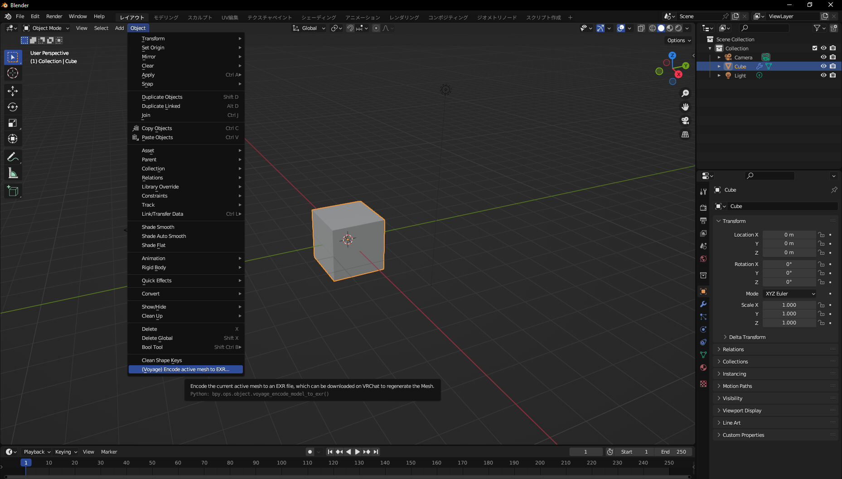Click the outliner search field
The height and width of the screenshot is (479, 842).
(765, 28)
